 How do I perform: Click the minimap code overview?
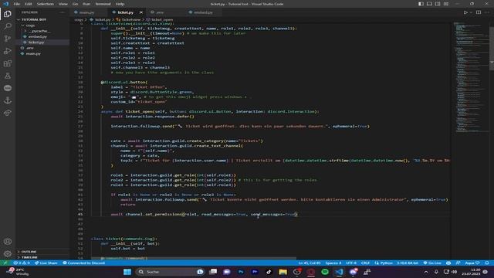coord(471,77)
